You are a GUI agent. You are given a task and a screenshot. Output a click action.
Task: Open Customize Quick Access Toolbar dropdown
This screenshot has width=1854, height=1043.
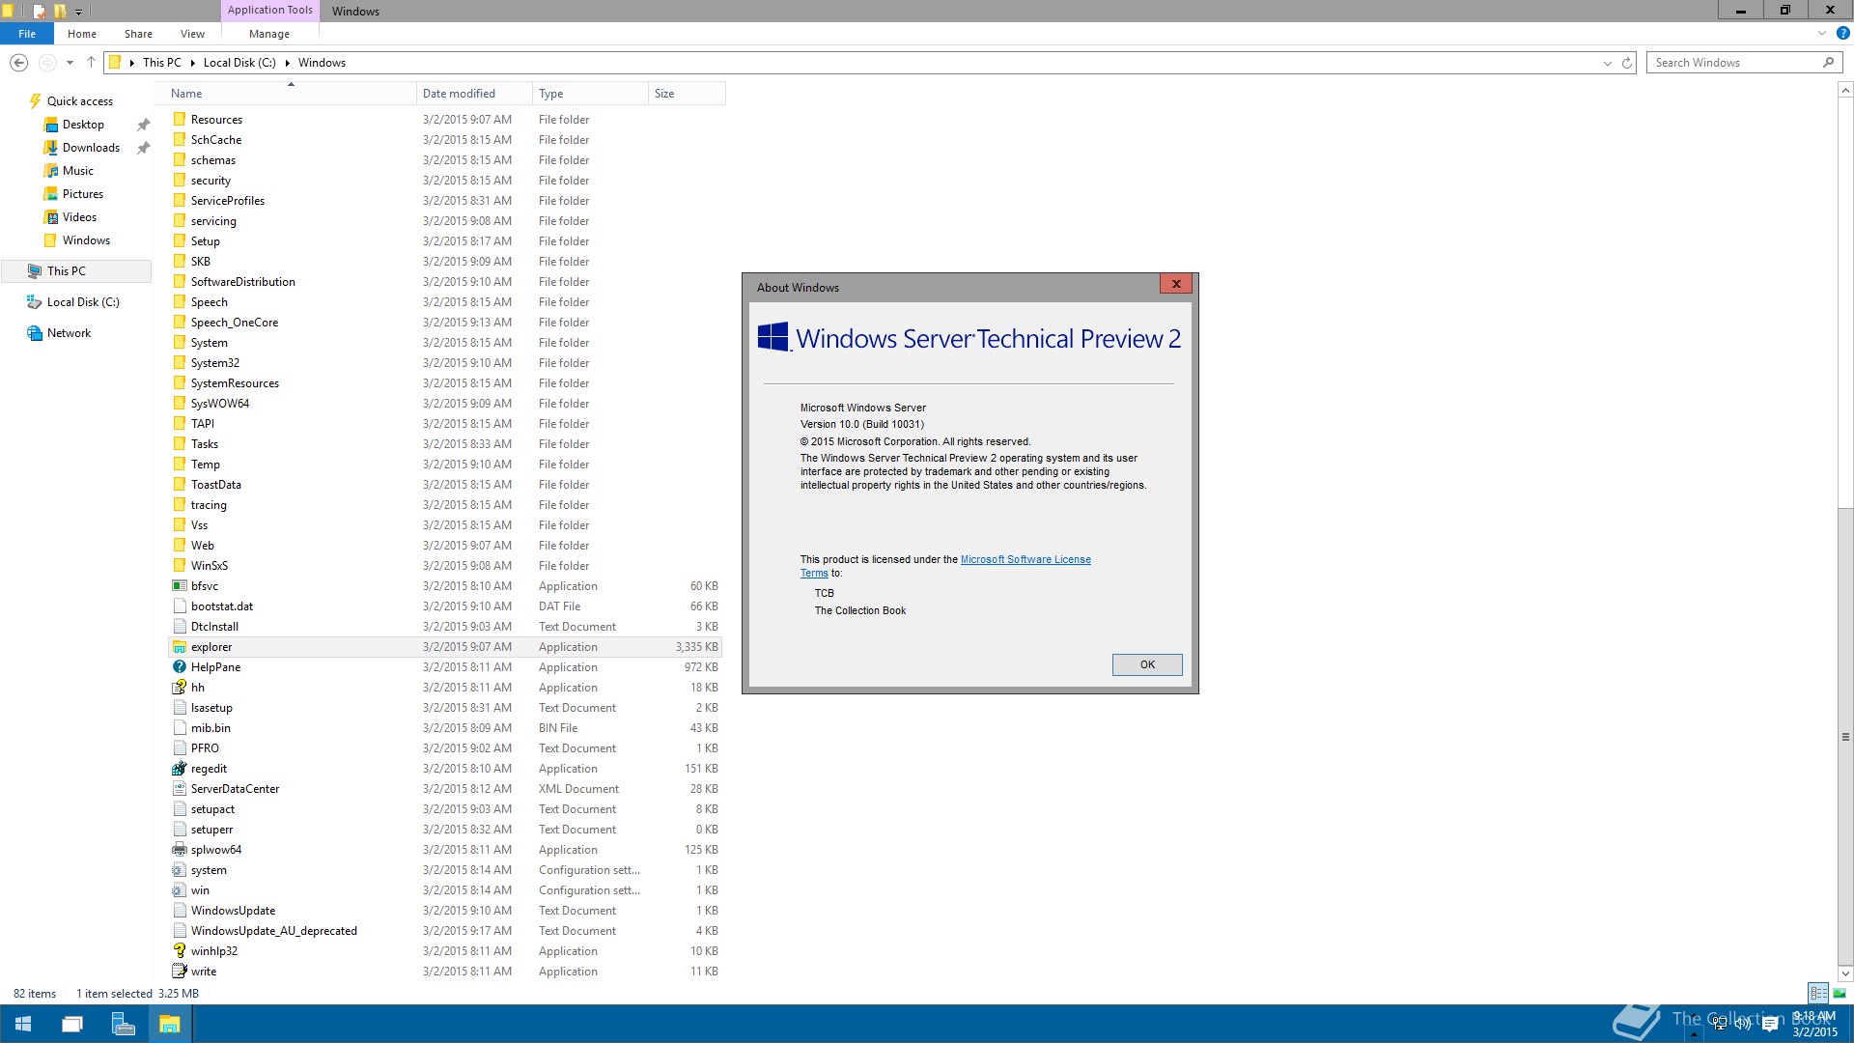78,12
